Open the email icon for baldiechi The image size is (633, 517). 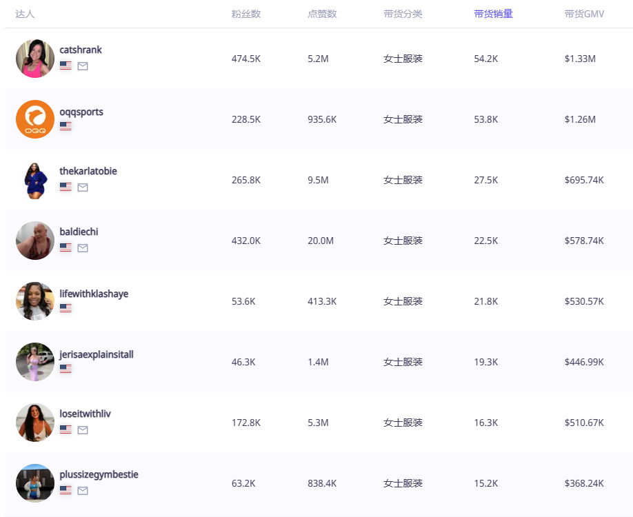pos(83,248)
